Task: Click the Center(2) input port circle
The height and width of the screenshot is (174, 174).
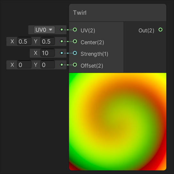Action: 75,41
